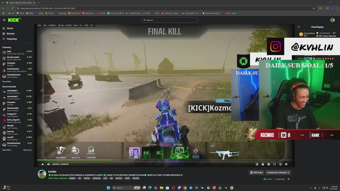The width and height of the screenshot is (340, 191).
Task: Reload the page in the browser toolbar
Action: (x=12, y=8)
